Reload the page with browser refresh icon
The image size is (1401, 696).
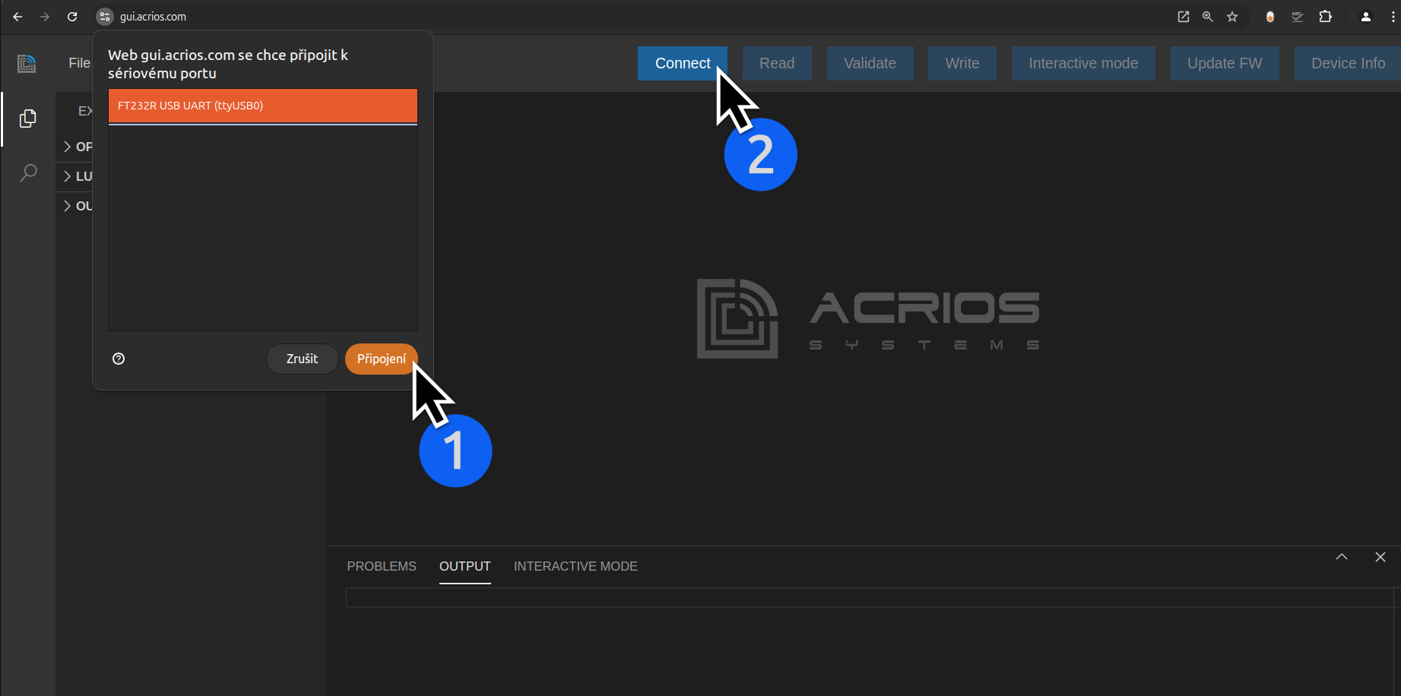tap(72, 17)
